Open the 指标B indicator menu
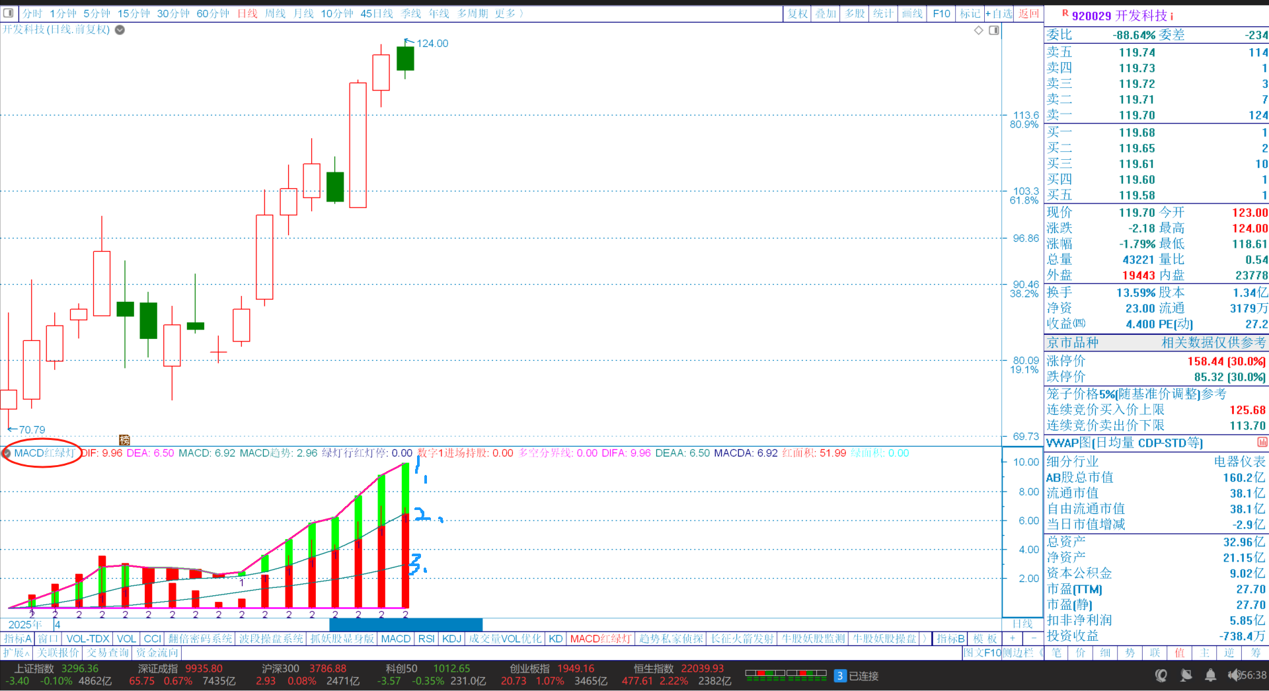 tap(951, 639)
